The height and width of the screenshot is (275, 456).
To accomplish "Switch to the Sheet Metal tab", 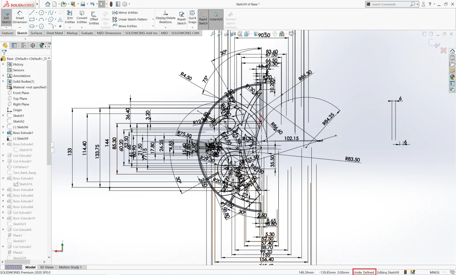I will point(54,33).
